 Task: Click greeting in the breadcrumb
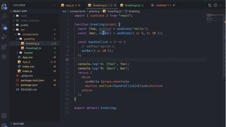click(94, 11)
